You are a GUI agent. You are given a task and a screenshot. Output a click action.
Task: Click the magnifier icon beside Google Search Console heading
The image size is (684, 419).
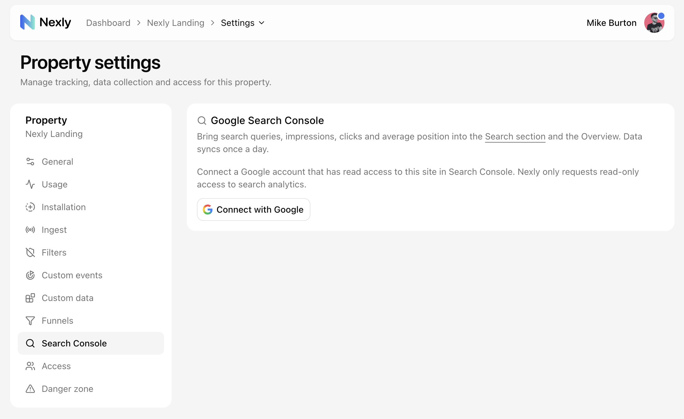[x=202, y=121]
